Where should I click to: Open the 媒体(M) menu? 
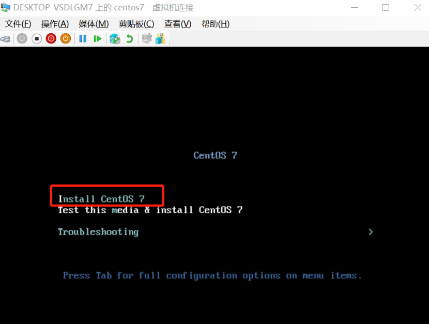[x=94, y=24]
